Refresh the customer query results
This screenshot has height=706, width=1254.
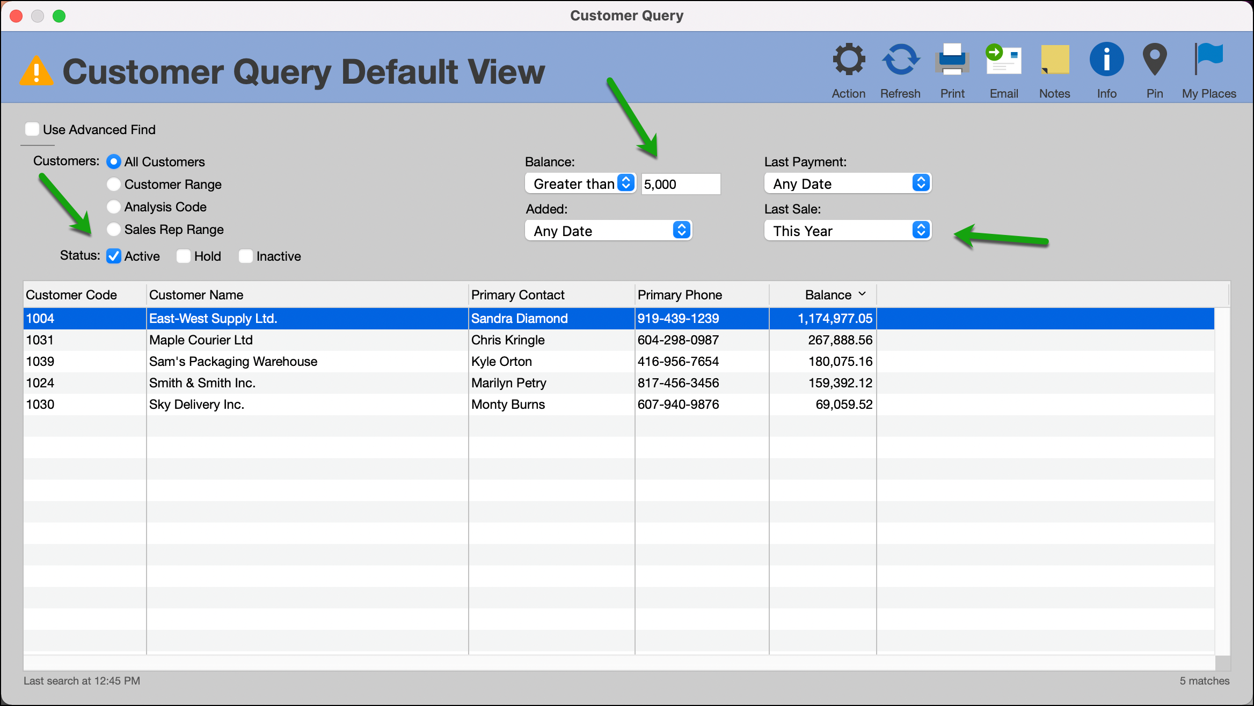[x=900, y=60]
